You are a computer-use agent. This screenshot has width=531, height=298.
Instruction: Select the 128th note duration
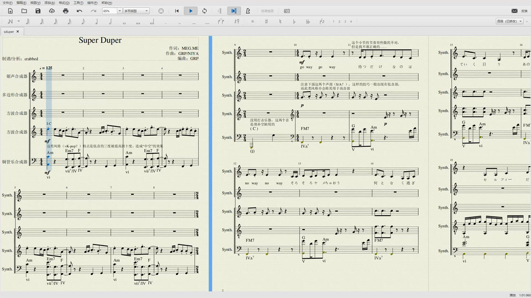click(x=28, y=22)
